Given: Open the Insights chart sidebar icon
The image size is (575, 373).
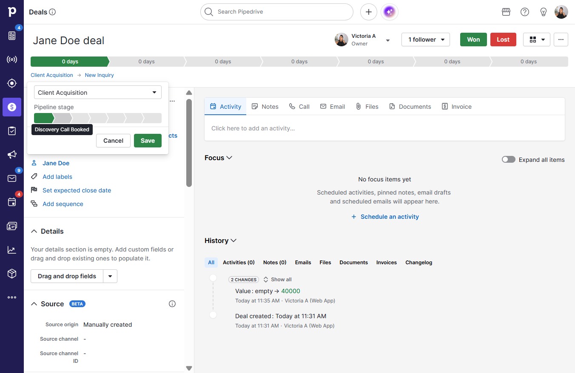Looking at the screenshot, I should point(12,250).
